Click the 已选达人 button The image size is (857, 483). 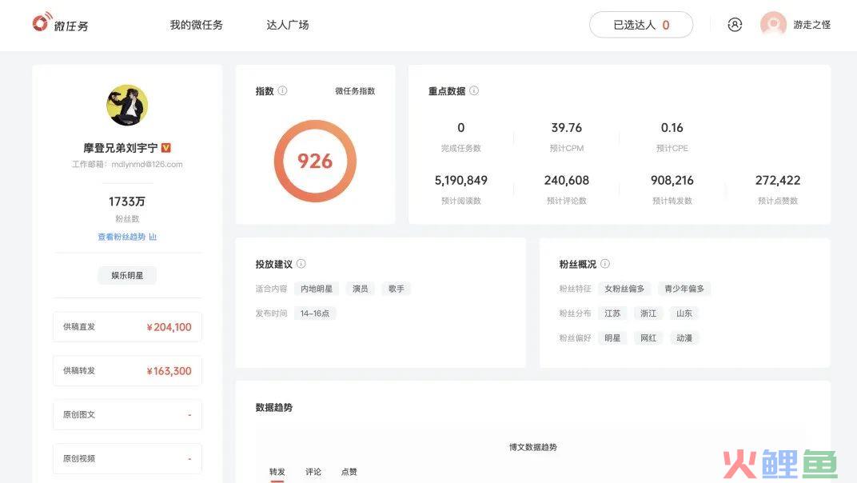641,25
